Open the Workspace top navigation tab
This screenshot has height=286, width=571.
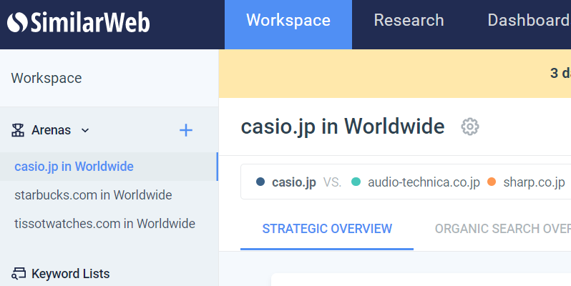pos(288,24)
